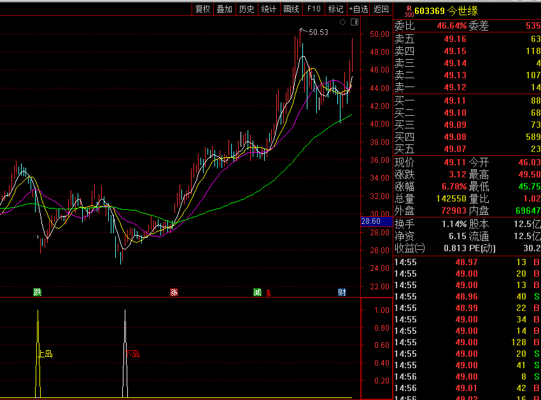Click 50.53 high price annotation

point(318,32)
